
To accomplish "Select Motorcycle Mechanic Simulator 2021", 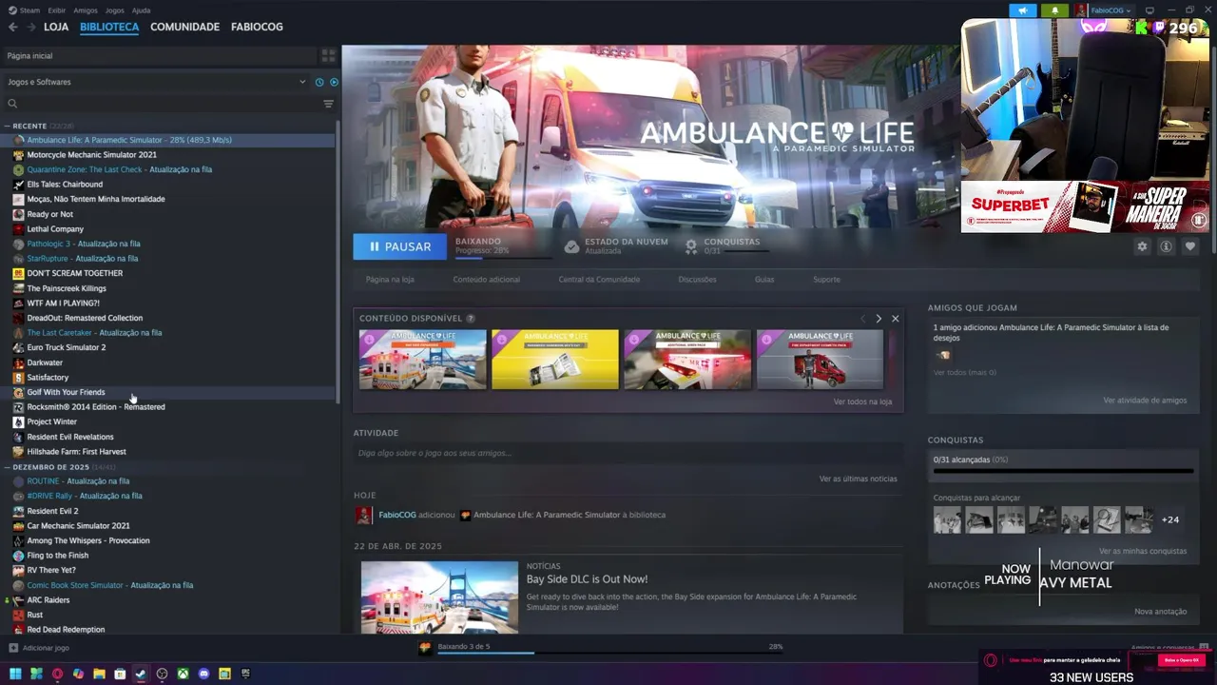I will (x=91, y=154).
